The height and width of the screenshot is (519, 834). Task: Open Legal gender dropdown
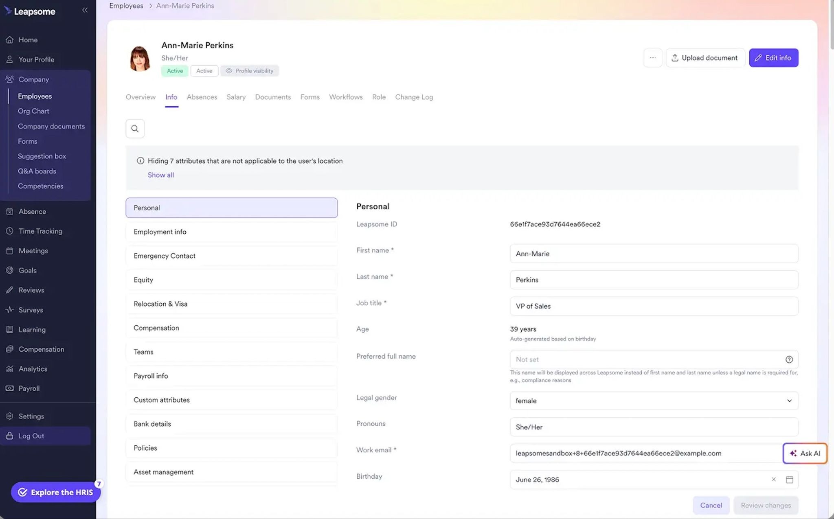[654, 401]
